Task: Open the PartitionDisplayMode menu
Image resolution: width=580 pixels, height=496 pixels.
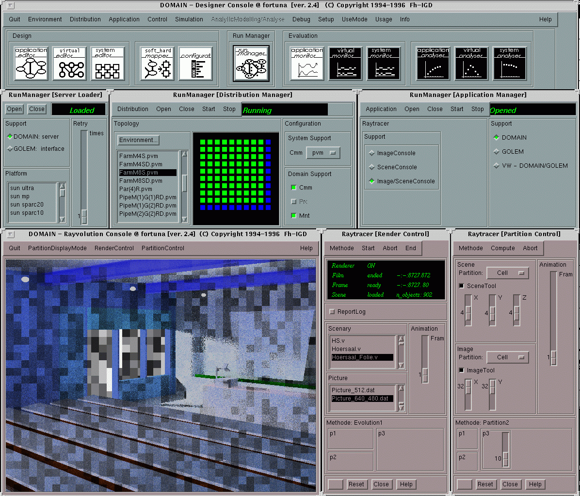Action: click(57, 248)
